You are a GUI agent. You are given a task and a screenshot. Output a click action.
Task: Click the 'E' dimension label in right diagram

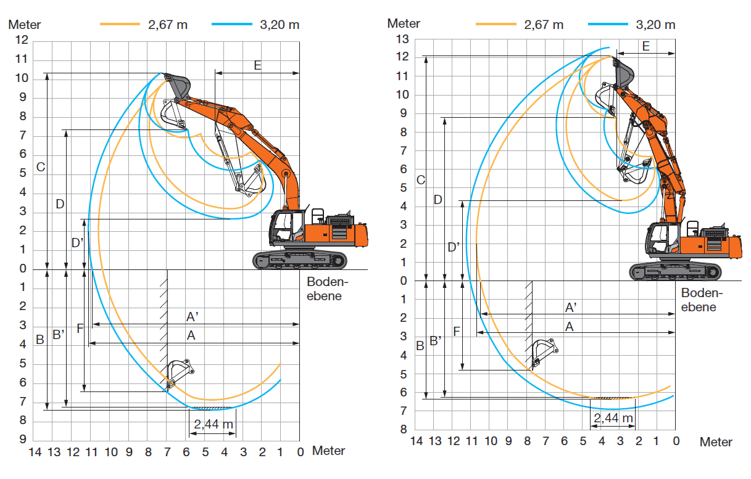[645, 46]
